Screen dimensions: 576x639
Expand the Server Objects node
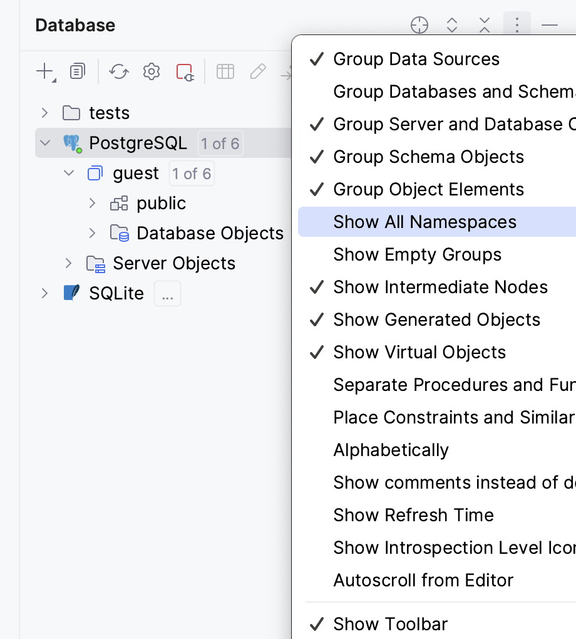pyautogui.click(x=68, y=263)
